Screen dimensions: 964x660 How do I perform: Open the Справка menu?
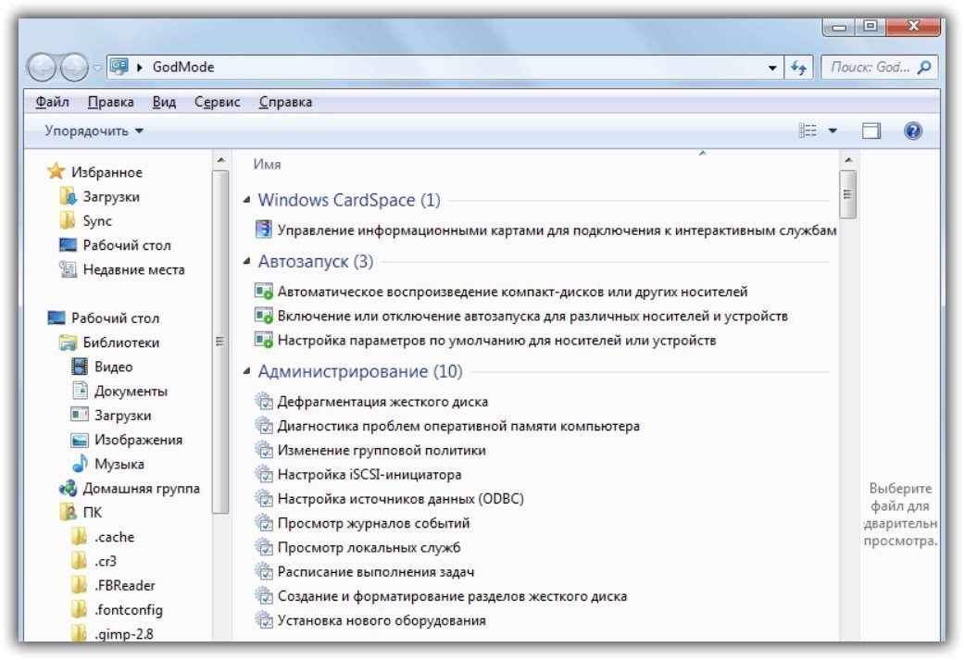(x=285, y=102)
